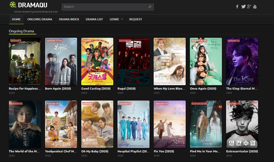
Task: Open the Find Me in Your Memory poster
Action: click(206, 124)
